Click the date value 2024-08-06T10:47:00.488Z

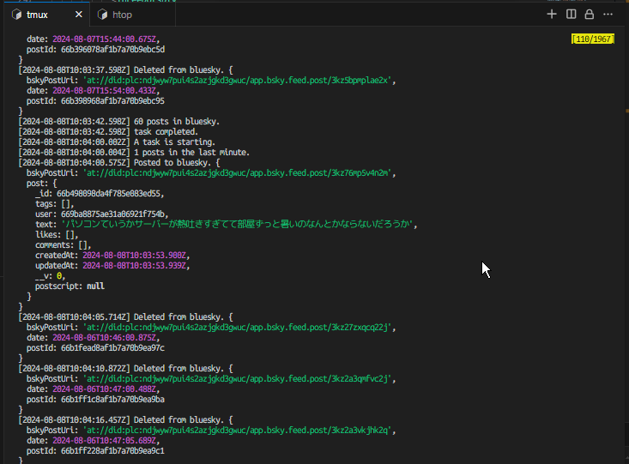(105, 389)
